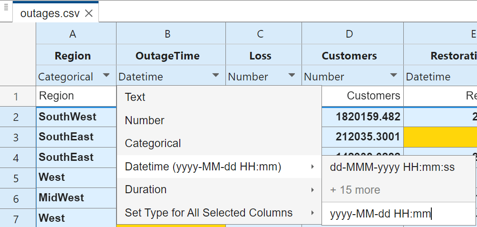Screen dimensions: 477x227
Task: Select row header 7
Action: point(18,218)
